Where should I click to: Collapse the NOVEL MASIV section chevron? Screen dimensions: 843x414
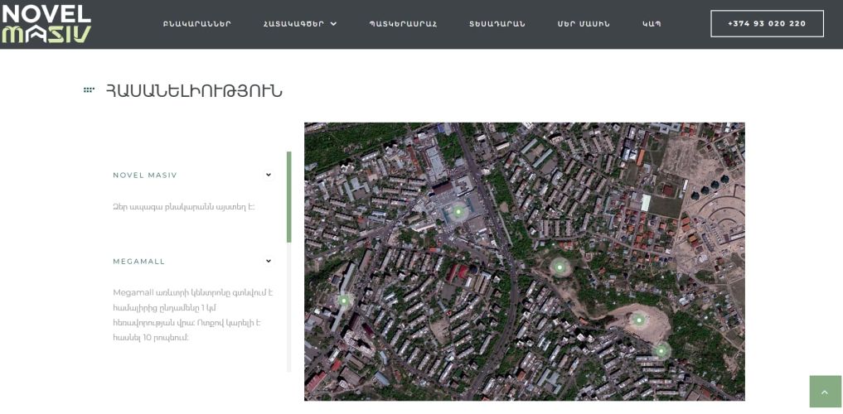(269, 175)
